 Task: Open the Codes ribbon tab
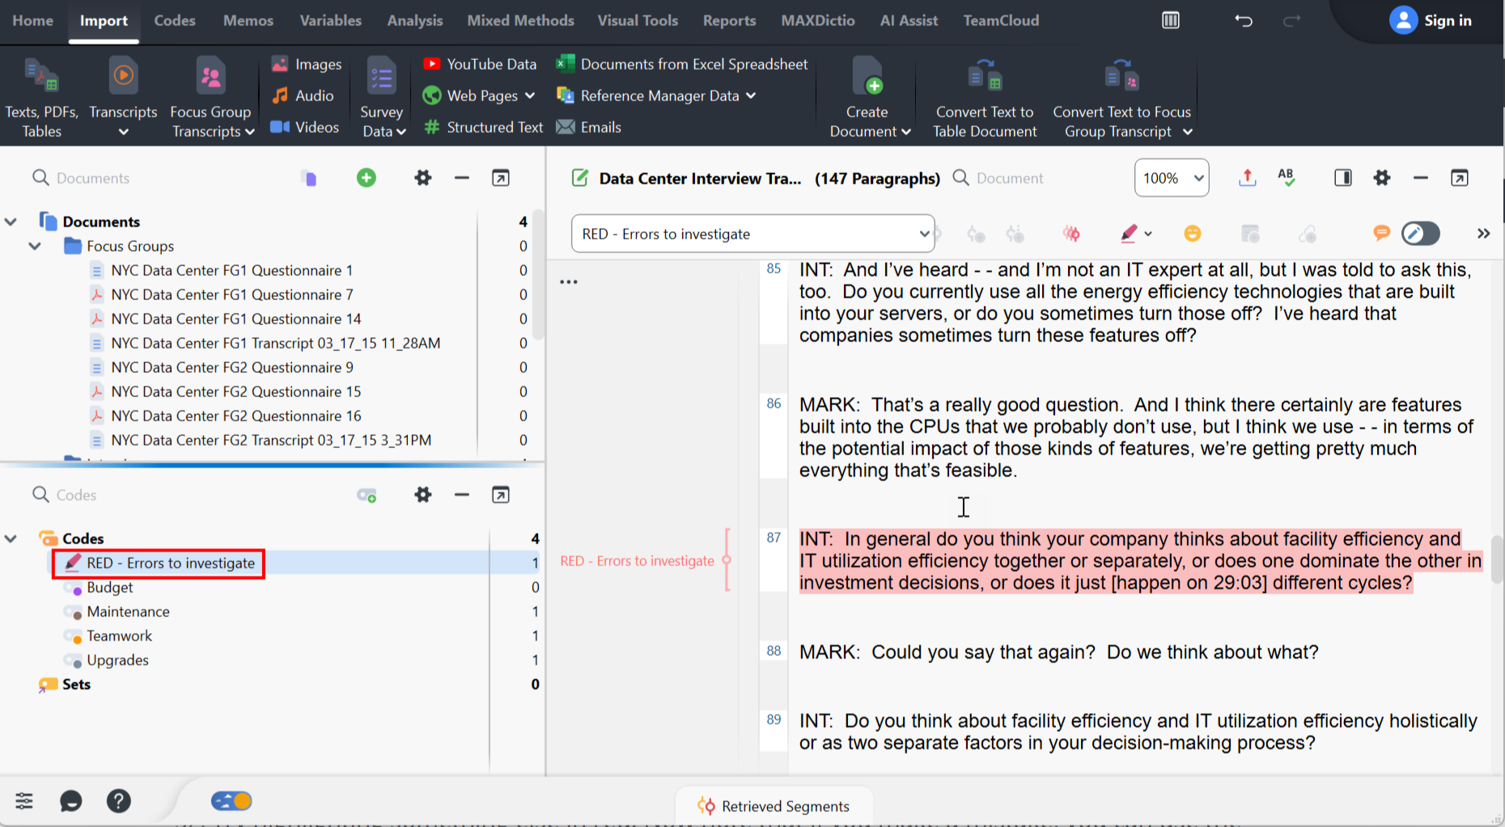[x=175, y=20]
